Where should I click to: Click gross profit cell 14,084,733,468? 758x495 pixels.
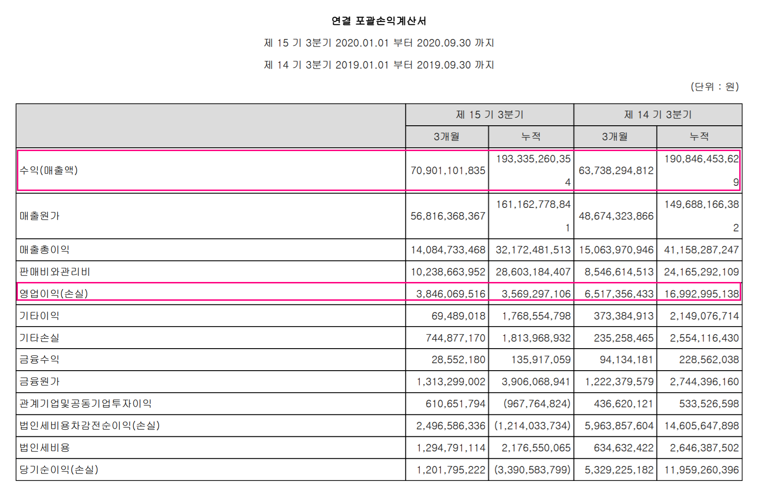(448, 250)
